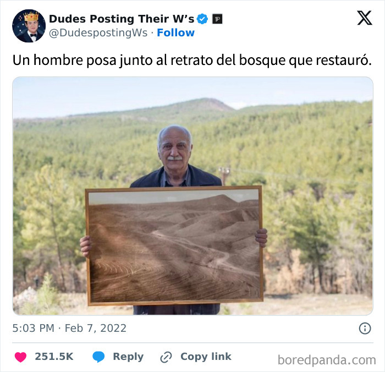This screenshot has width=385, height=372.
Task: Visit the @DudespostingWs handle link
Action: [x=98, y=32]
